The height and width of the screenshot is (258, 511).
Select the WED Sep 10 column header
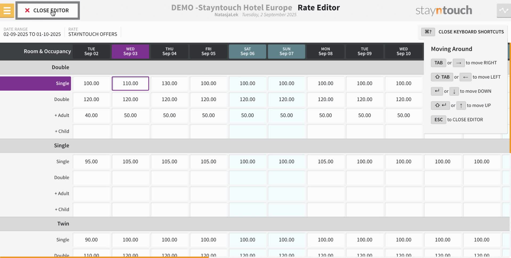coord(403,51)
